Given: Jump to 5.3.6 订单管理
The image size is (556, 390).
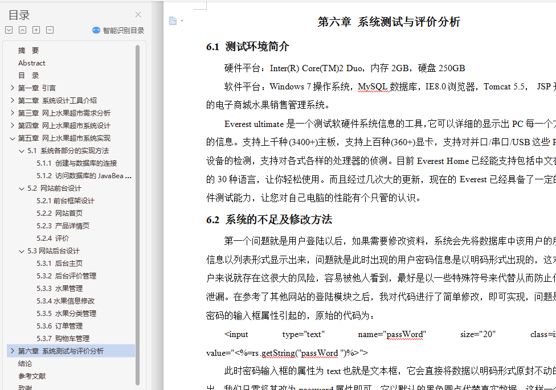Looking at the screenshot, I should coord(60,326).
